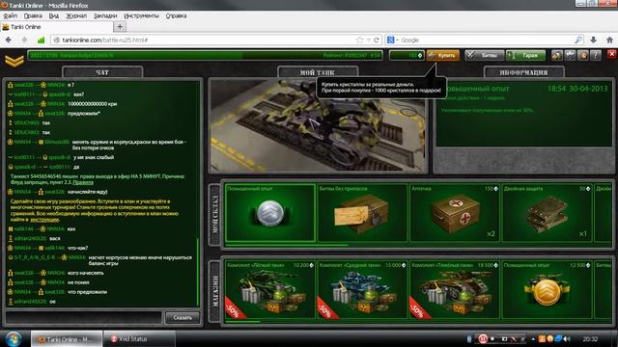Click the warehouse items horizontal scrollbar

click(x=287, y=245)
